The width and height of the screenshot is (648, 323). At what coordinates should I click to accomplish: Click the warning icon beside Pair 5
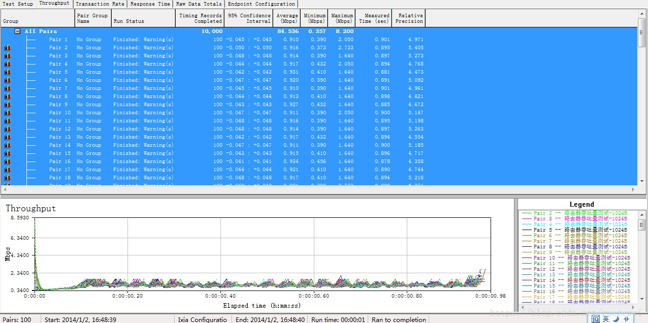[x=7, y=72]
